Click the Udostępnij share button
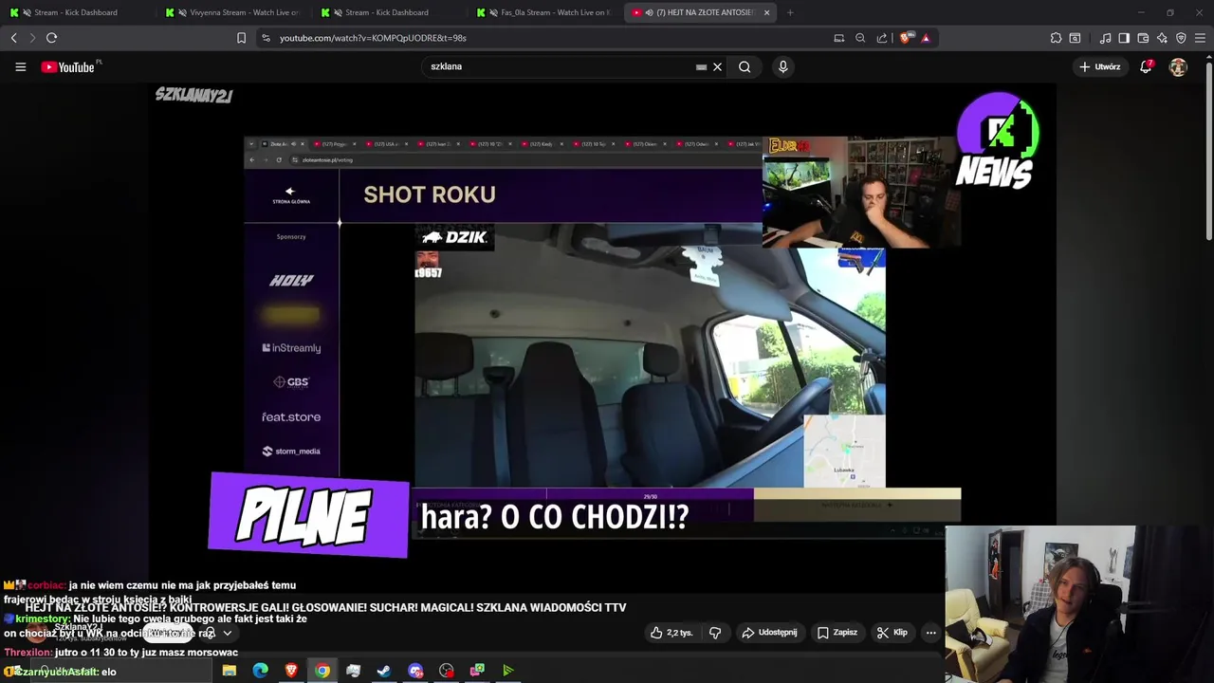The width and height of the screenshot is (1214, 683). pos(770,633)
